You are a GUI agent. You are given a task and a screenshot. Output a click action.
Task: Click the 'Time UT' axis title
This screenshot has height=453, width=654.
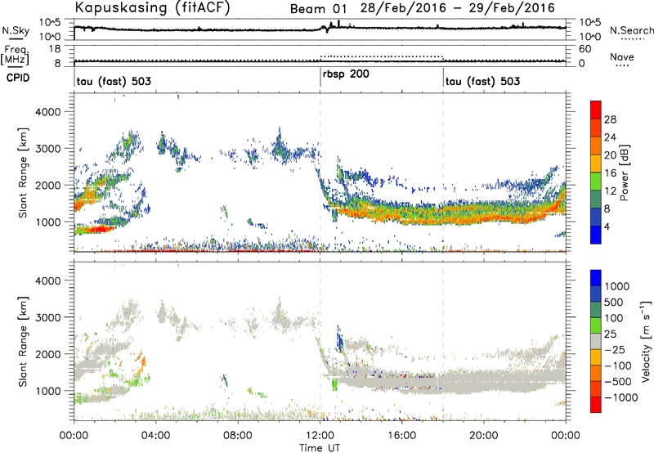pyautogui.click(x=320, y=448)
